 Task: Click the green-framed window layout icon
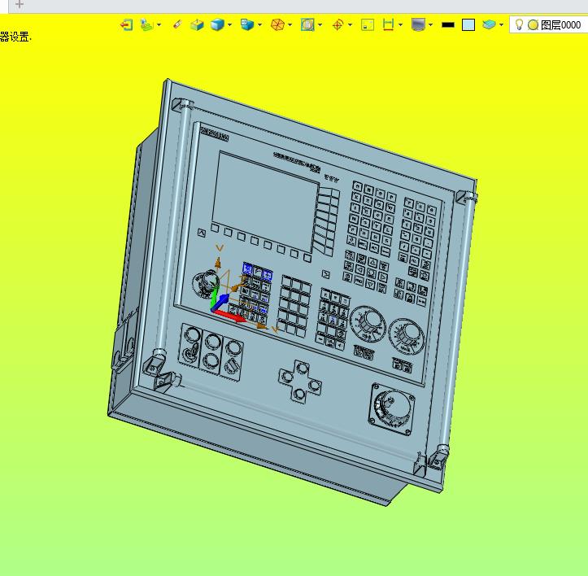coord(368,25)
